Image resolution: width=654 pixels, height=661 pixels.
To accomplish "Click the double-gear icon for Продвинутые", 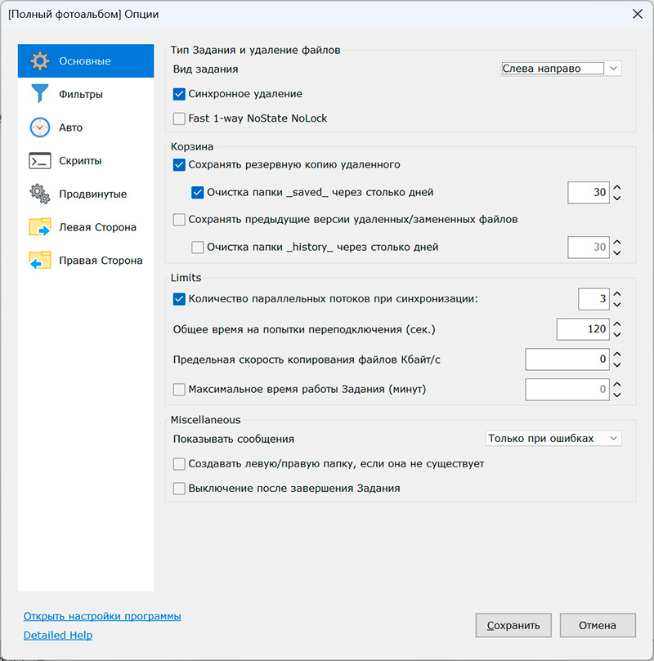I will click(40, 194).
